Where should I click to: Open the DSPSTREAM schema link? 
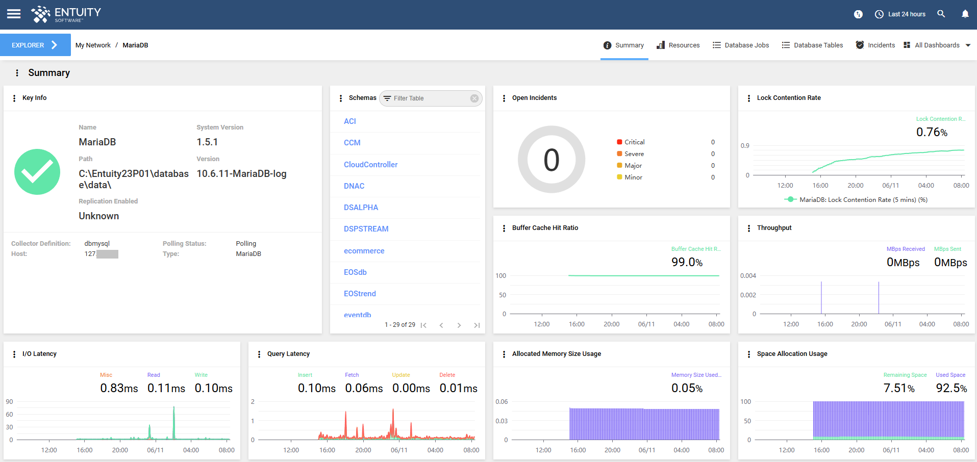point(366,229)
